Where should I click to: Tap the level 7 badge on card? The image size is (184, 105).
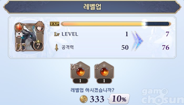38,45
